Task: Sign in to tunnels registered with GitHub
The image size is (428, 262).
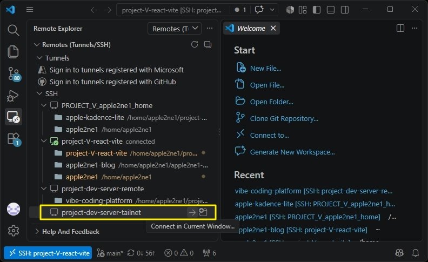Action: (x=112, y=82)
